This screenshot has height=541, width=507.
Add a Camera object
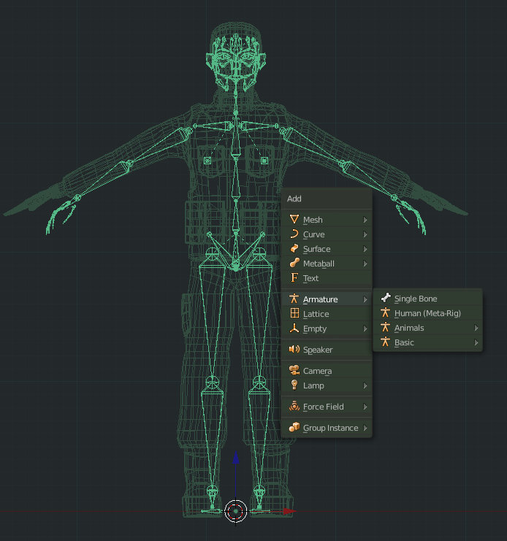click(x=327, y=371)
